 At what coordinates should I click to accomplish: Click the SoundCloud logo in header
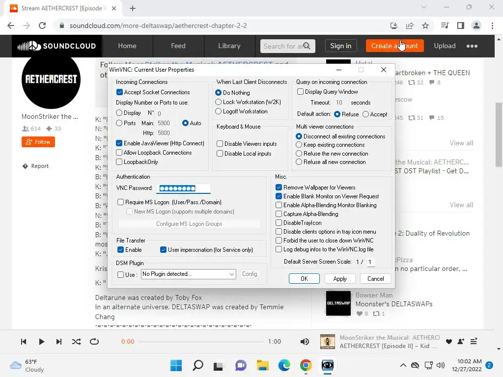tap(57, 46)
